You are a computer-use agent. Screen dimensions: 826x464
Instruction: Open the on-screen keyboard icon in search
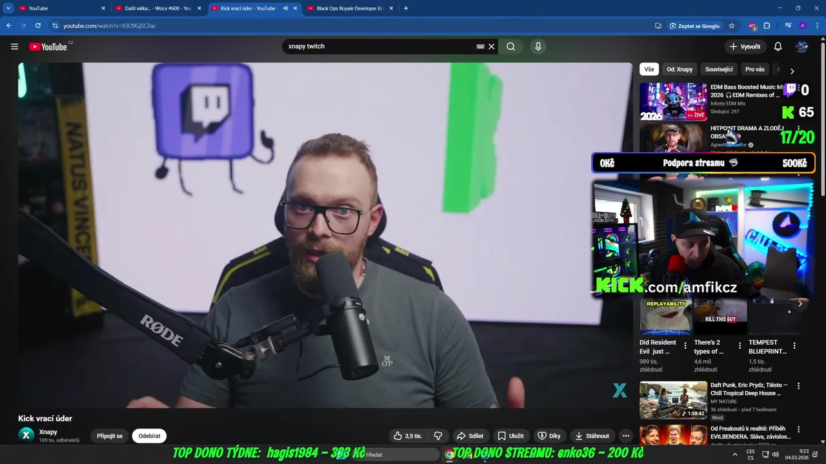click(480, 46)
